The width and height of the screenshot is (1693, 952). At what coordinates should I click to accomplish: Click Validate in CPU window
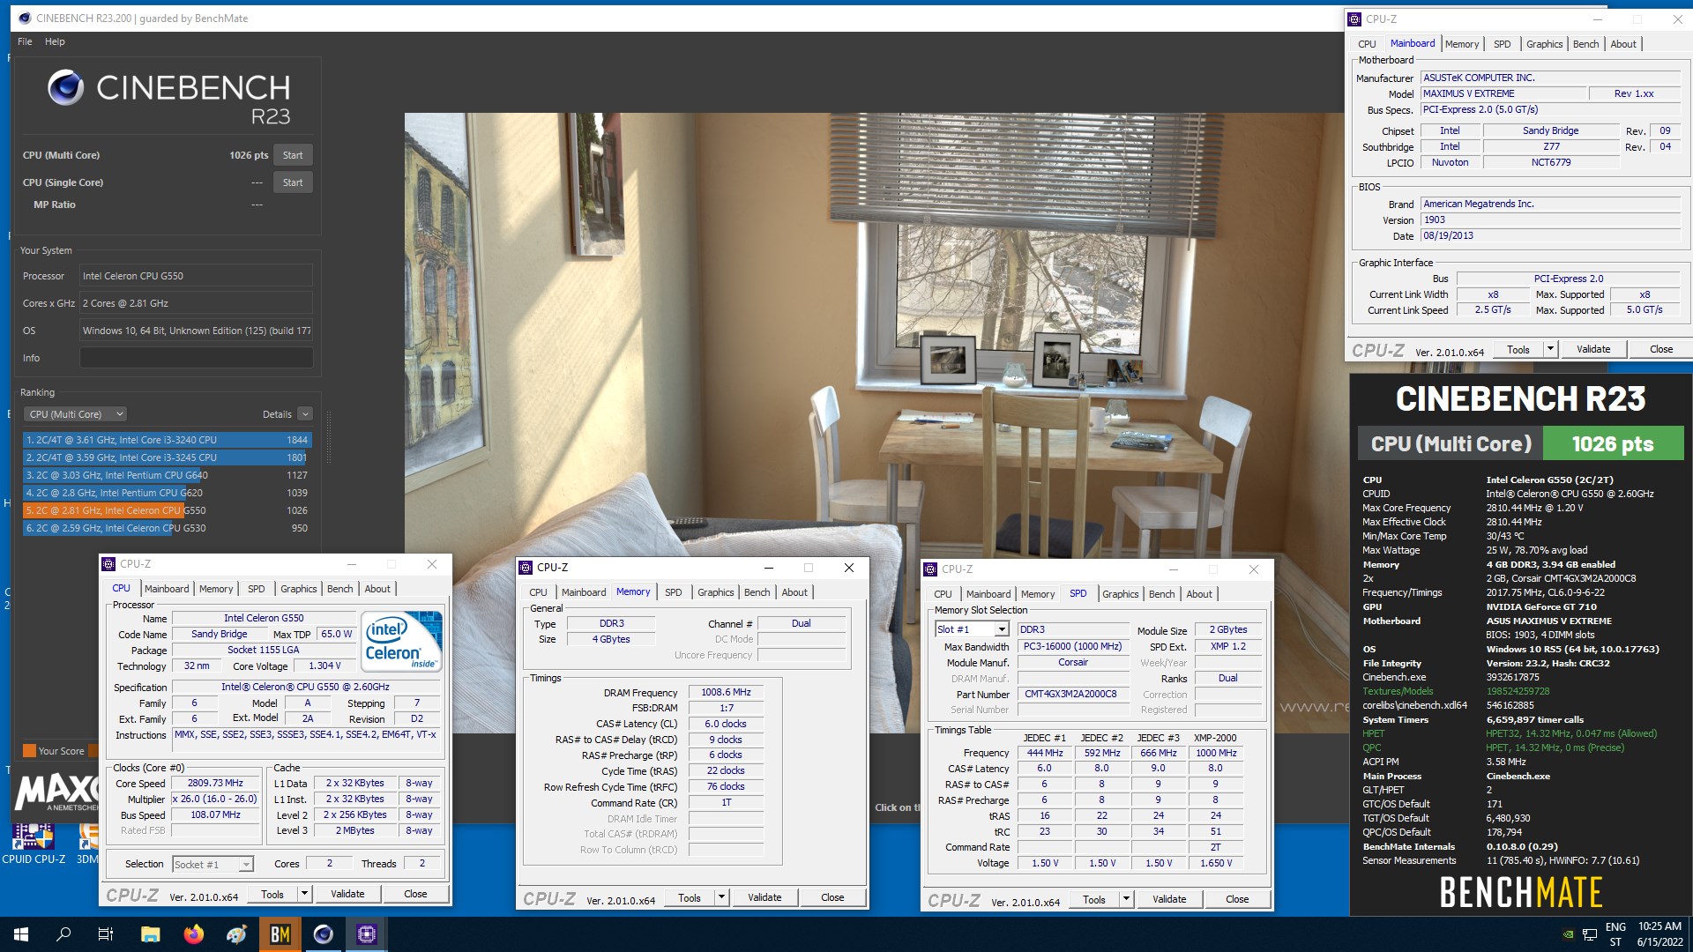347,894
